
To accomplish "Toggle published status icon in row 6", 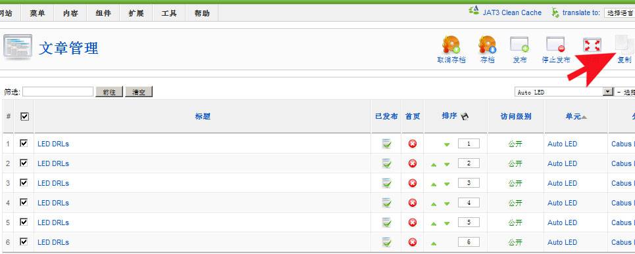I will [387, 242].
